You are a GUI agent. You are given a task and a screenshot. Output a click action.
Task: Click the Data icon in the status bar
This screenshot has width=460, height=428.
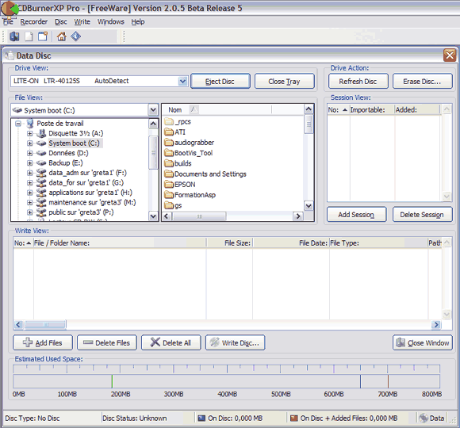(424, 418)
